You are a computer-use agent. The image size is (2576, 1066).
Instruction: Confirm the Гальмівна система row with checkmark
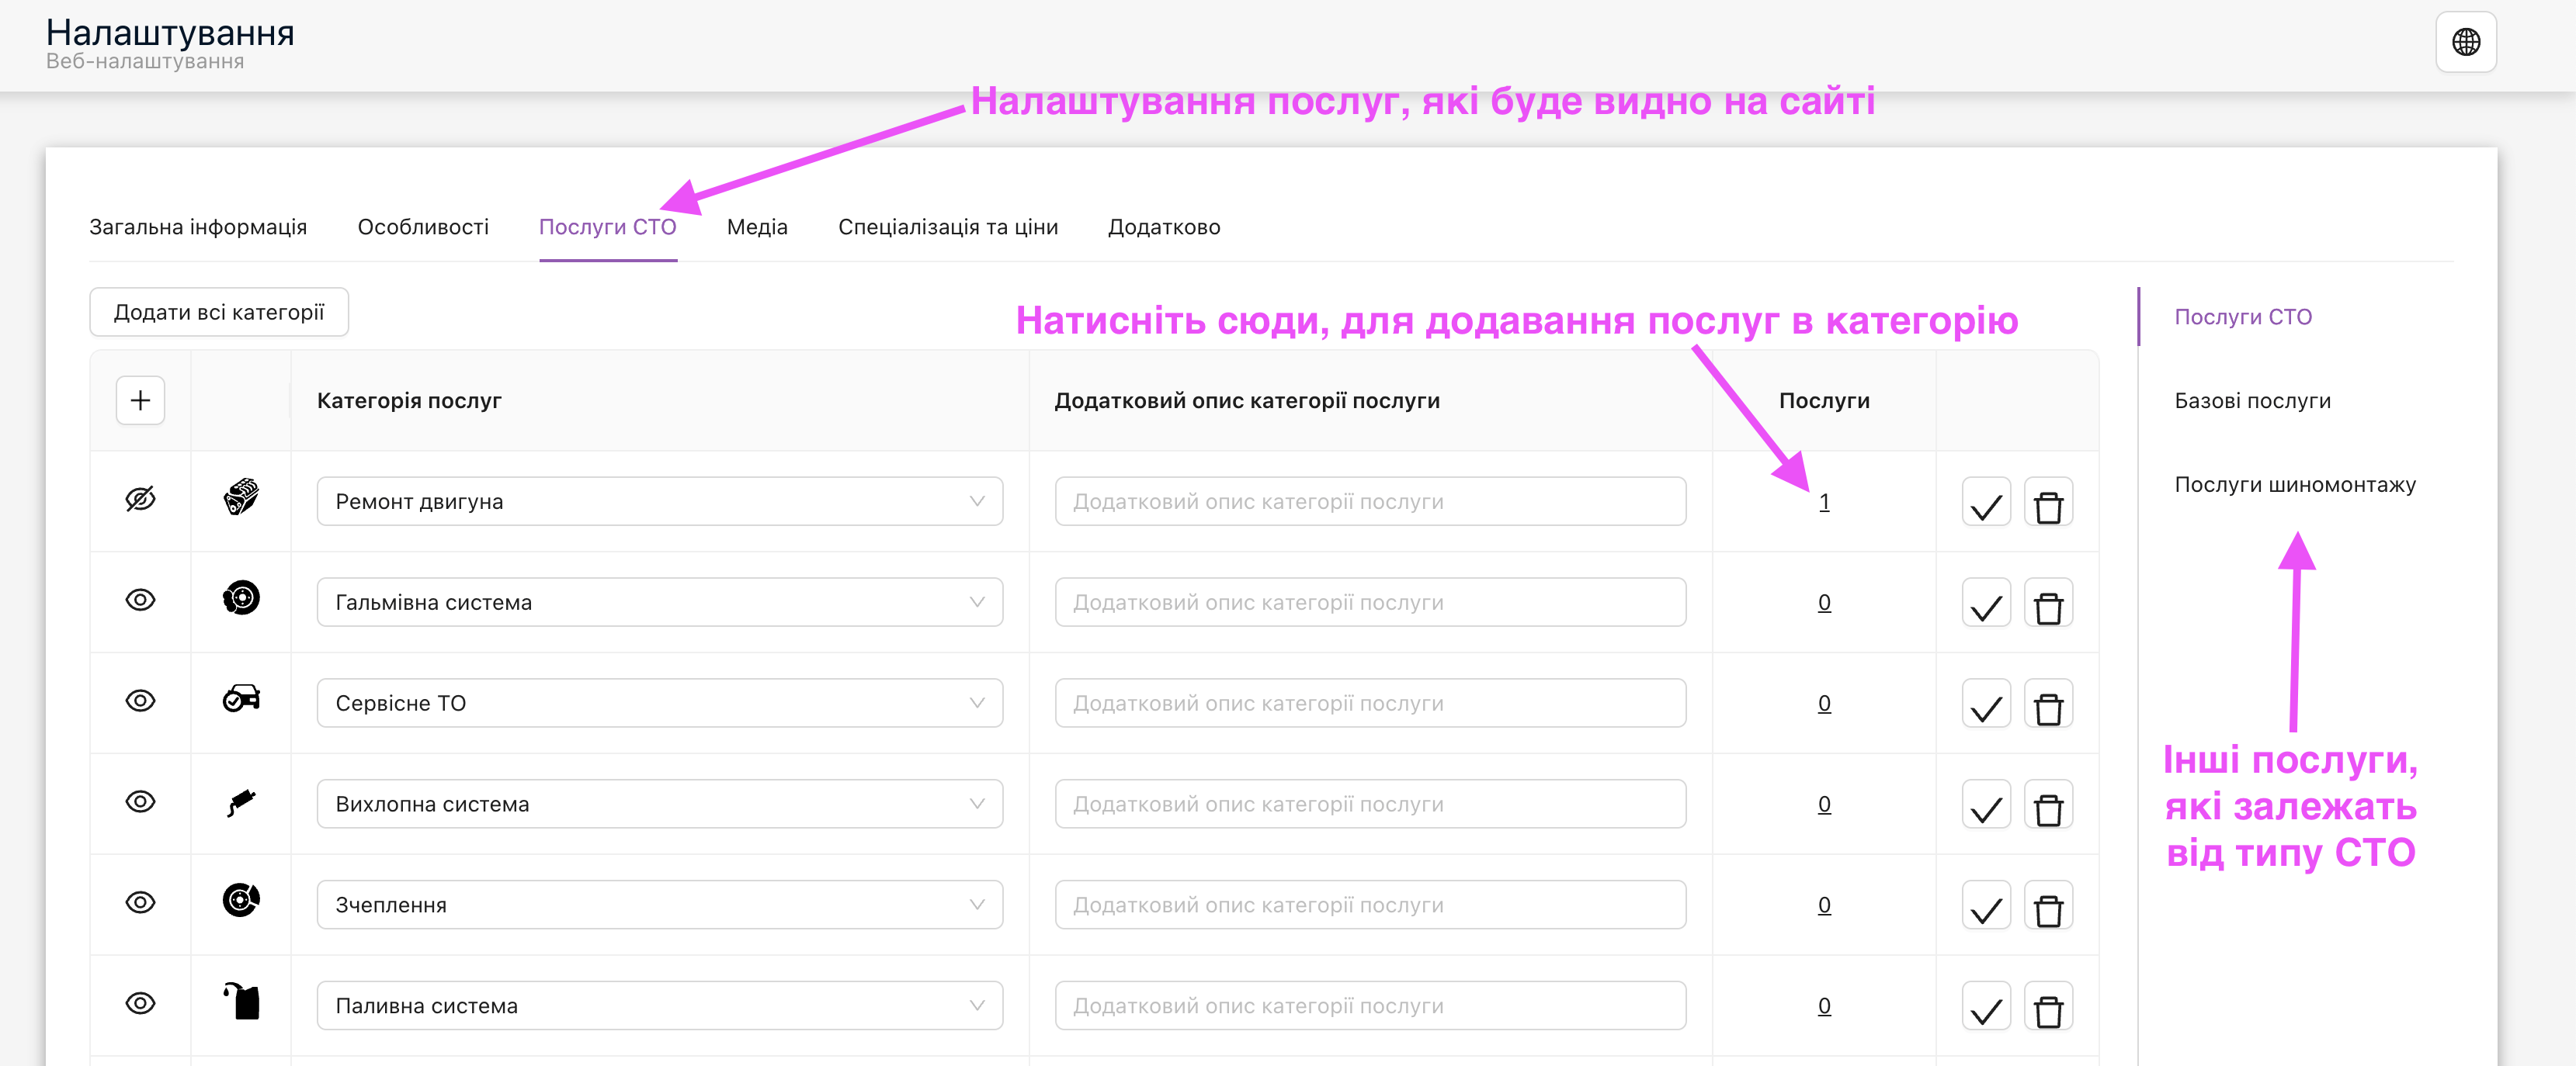[x=1985, y=604]
